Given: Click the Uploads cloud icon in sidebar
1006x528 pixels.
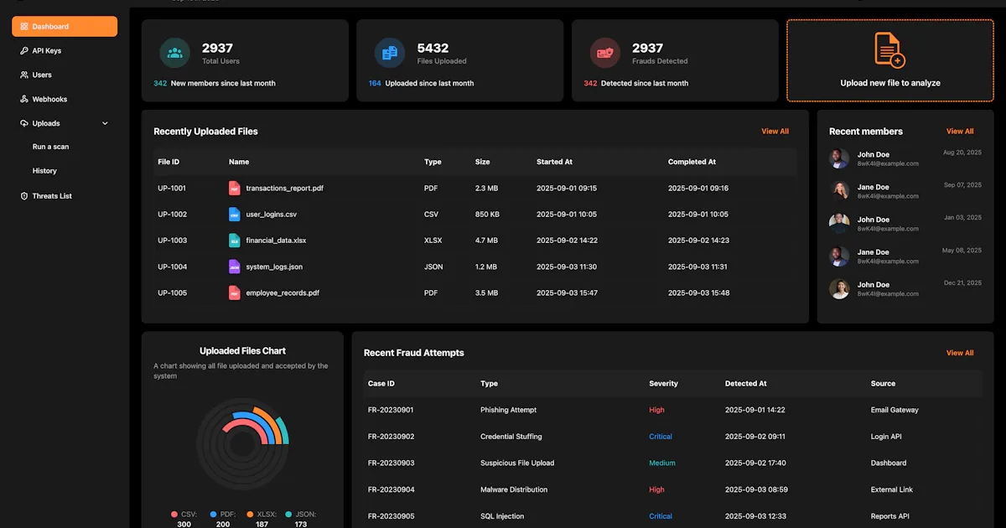Looking at the screenshot, I should pos(24,123).
